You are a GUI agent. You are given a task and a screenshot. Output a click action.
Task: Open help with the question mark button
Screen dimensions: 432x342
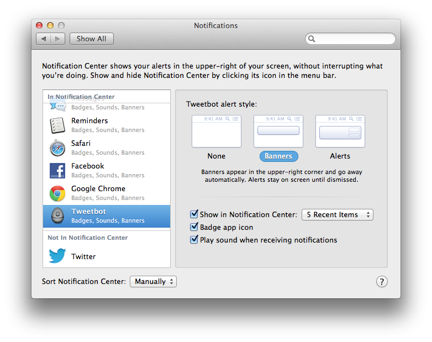point(382,281)
